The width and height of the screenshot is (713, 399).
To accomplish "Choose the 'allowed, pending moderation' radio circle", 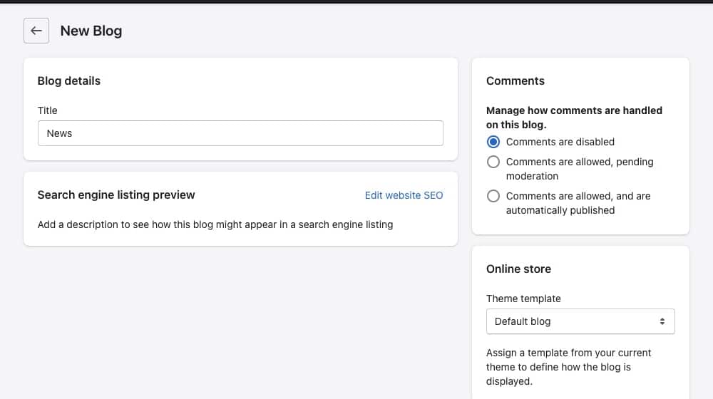I will click(x=493, y=162).
